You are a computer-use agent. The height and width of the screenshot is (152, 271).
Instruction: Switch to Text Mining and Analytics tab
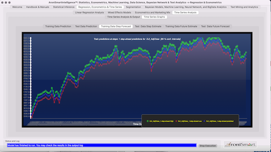[x=244, y=7]
